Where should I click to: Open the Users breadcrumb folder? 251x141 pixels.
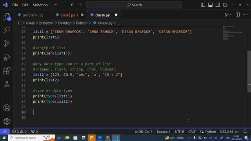[x=30, y=23]
